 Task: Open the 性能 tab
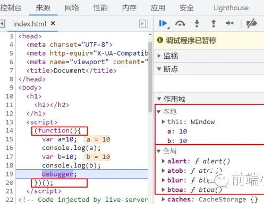100,8
